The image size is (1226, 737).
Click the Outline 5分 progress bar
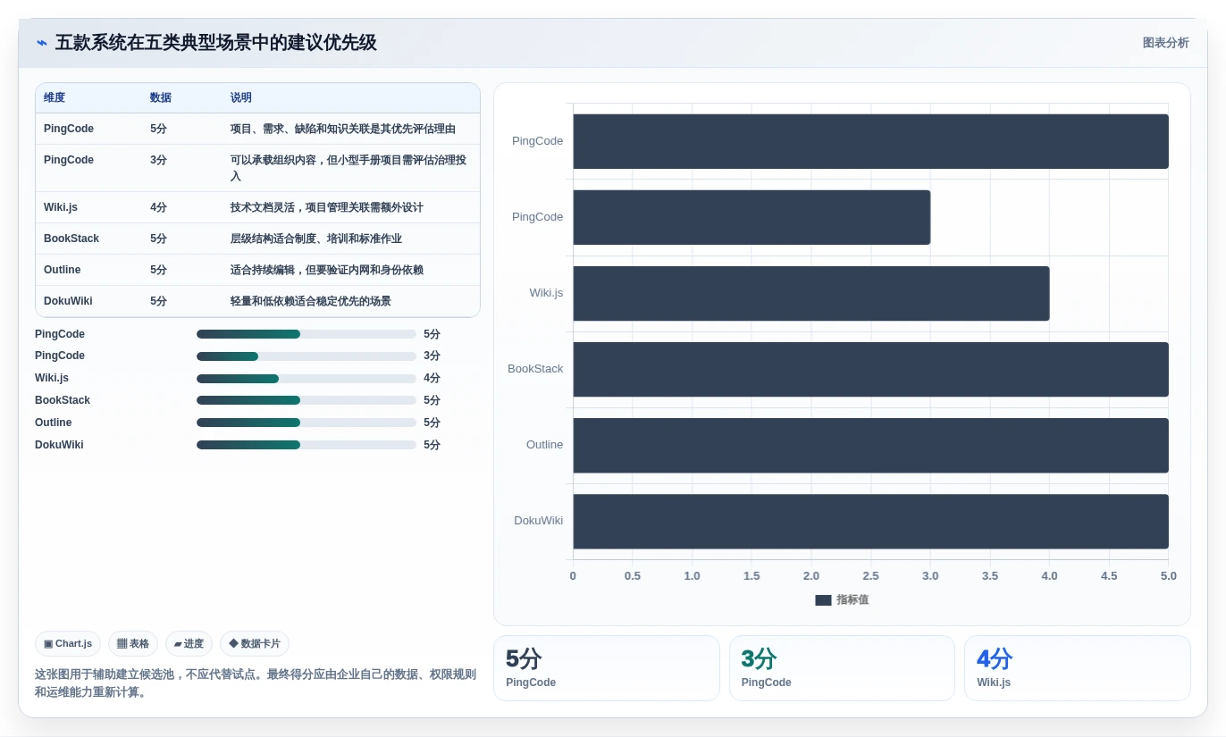click(x=306, y=423)
